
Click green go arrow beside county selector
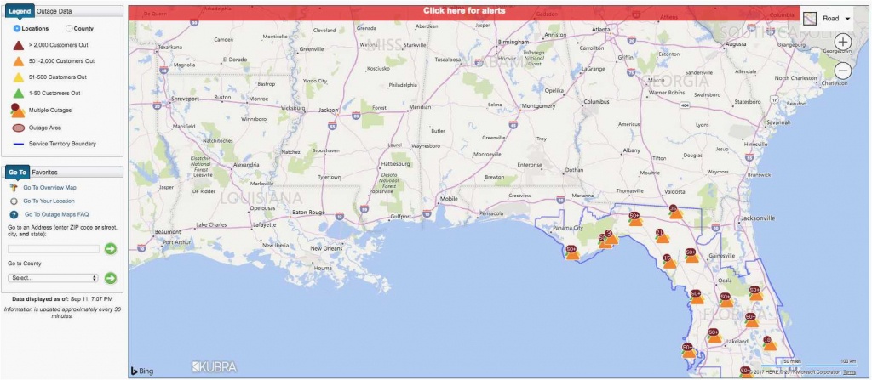click(110, 278)
